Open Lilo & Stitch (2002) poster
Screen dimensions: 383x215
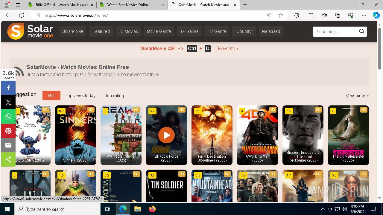click(x=33, y=135)
